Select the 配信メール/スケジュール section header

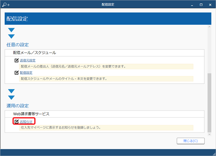104,53
